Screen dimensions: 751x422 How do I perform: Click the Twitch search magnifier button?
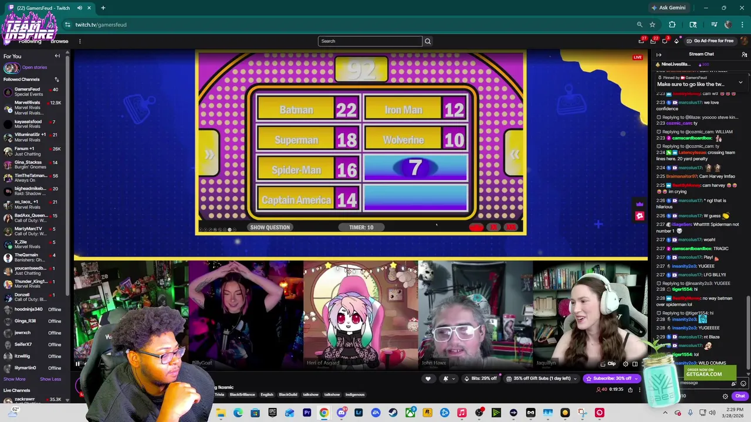click(428, 41)
